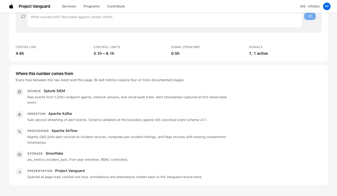Viewport: 337px width, 196px height.
Task: Click the Splunk SIEM source name
Action: (54, 91)
